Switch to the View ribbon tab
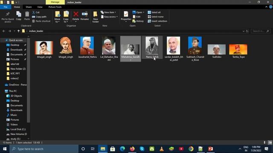The height and width of the screenshot is (153, 273). pyautogui.click(x=40, y=7)
